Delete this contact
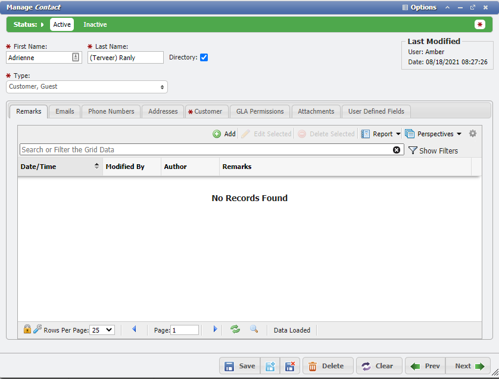The width and height of the screenshot is (499, 379). [x=328, y=366]
